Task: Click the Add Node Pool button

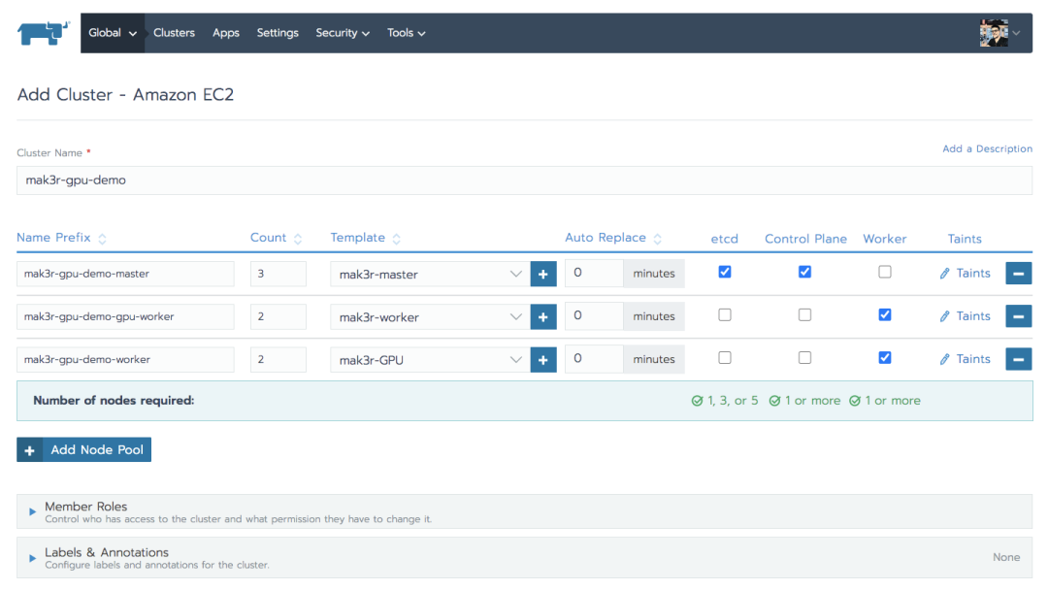Action: [84, 449]
